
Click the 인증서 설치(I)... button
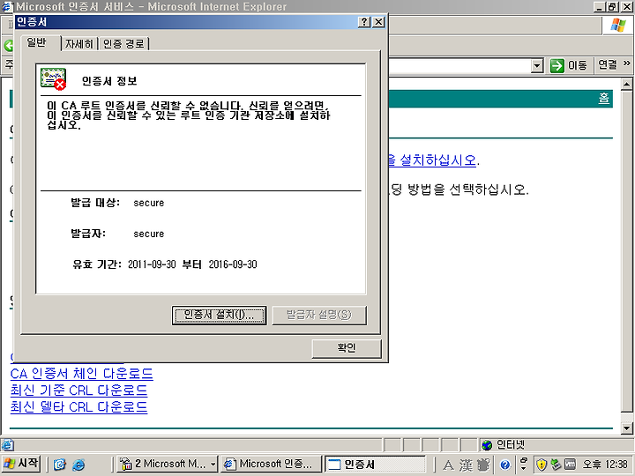coord(219,315)
